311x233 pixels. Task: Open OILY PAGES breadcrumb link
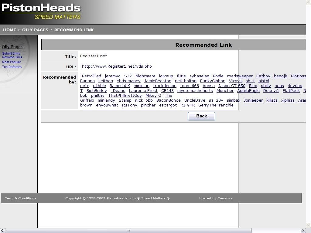click(x=35, y=30)
